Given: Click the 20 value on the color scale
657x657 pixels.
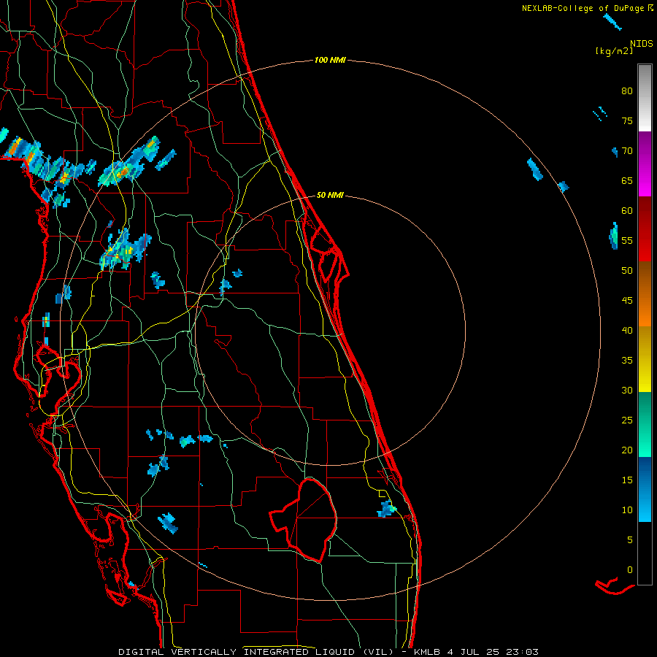Looking at the screenshot, I should click(627, 450).
